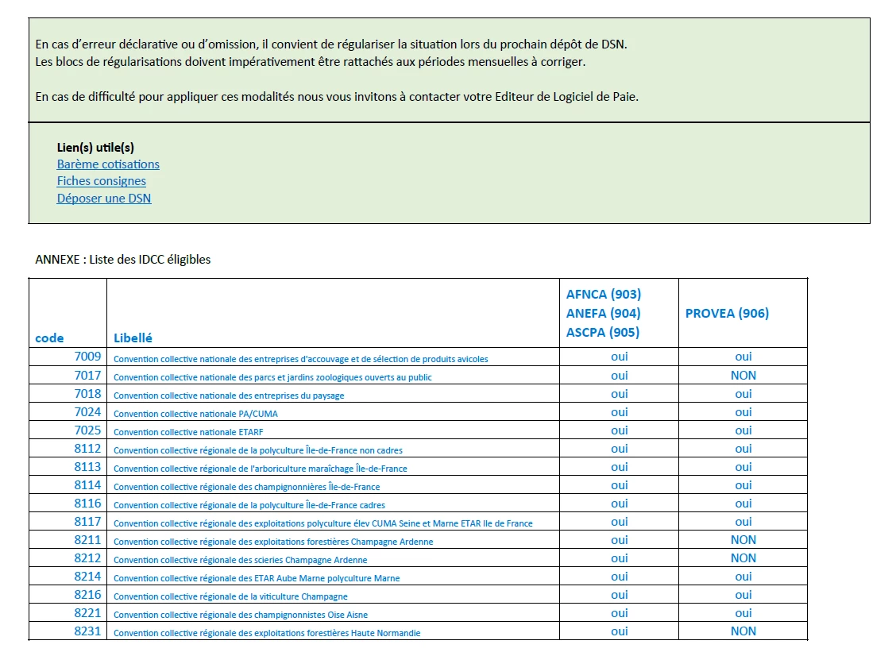Select the CUMA Seine et Marne ETAR label
Screen dimensions: 896x656
coord(322,523)
